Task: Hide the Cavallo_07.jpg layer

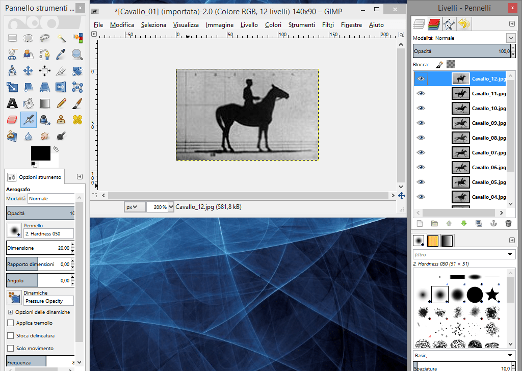Action: (x=421, y=152)
